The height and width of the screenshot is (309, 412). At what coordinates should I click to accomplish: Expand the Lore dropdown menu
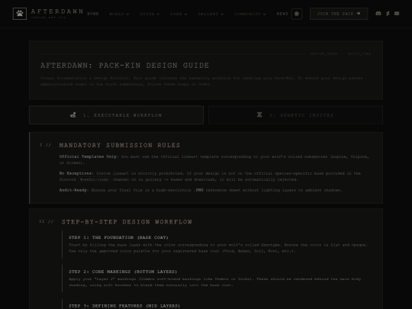[179, 14]
